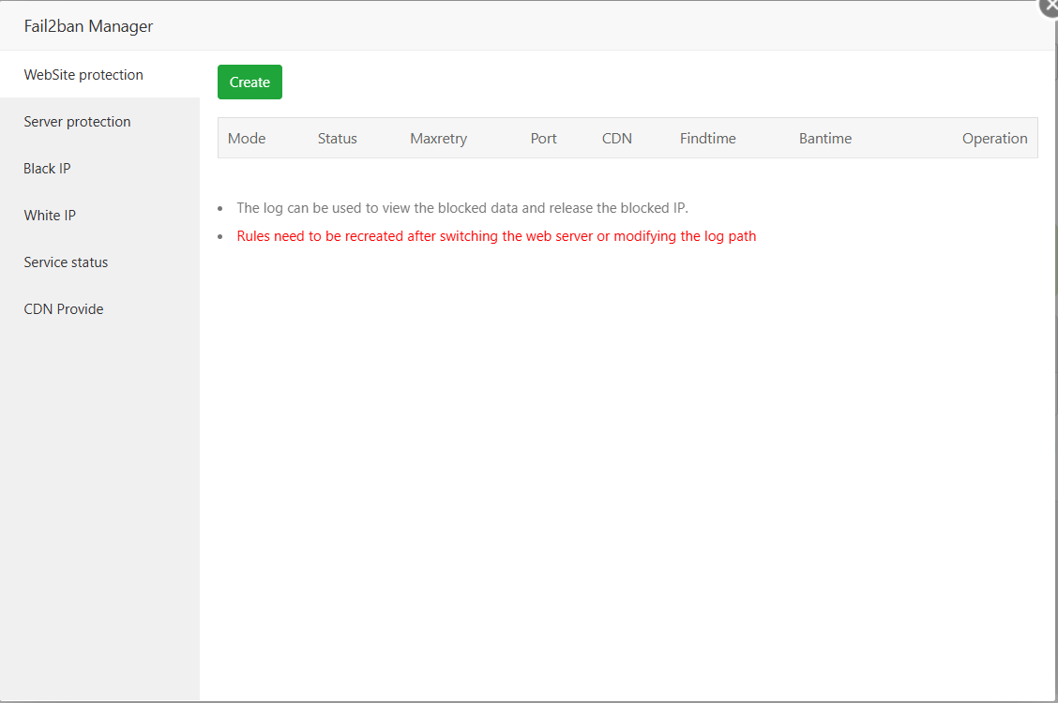Screen dimensions: 1058x703
Task: Select the White IP sidebar entry
Action: [x=50, y=215]
